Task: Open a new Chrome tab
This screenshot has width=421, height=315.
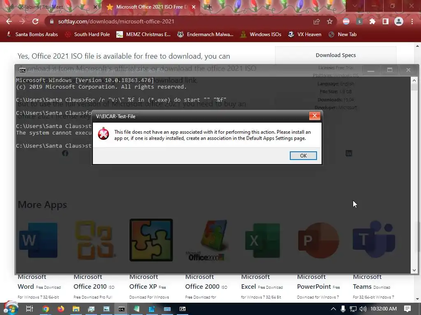Action: pyautogui.click(x=209, y=7)
